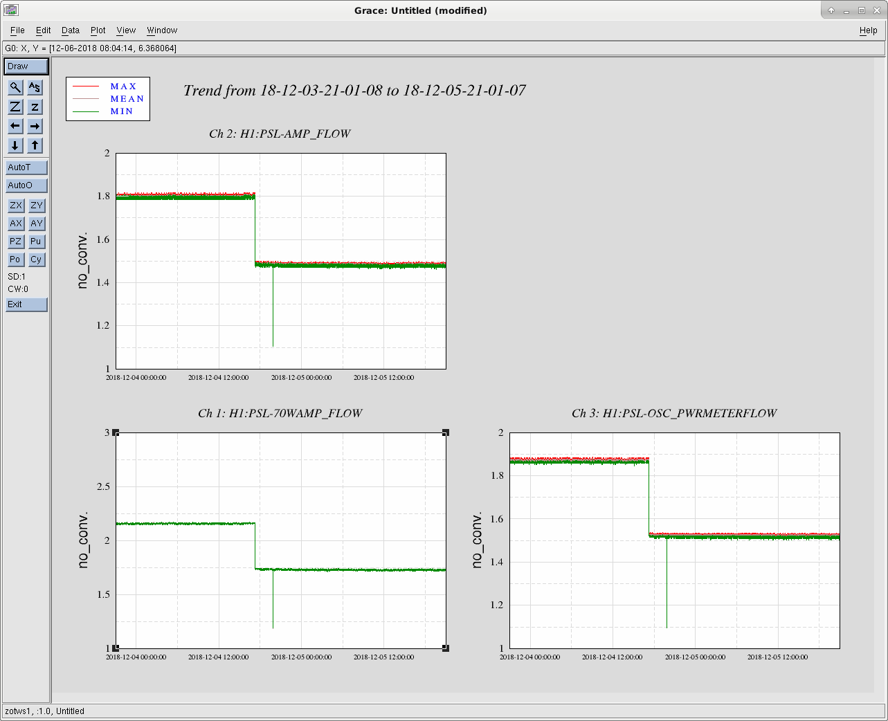Click the AutoT autotick button
This screenshot has height=721, width=888.
(x=26, y=167)
